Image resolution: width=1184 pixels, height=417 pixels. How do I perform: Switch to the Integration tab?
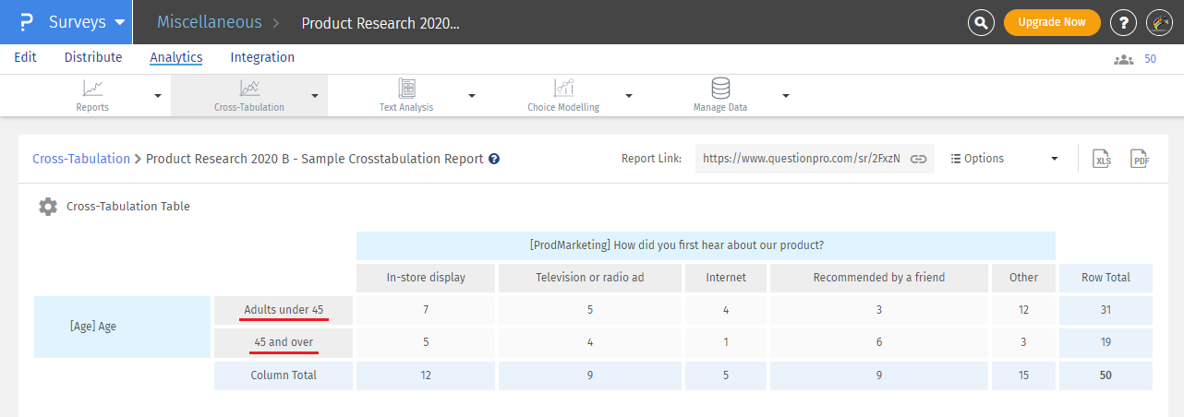click(262, 57)
